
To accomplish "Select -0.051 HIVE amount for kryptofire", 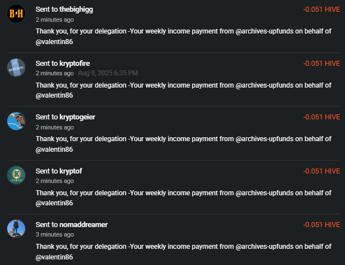I will [322, 64].
